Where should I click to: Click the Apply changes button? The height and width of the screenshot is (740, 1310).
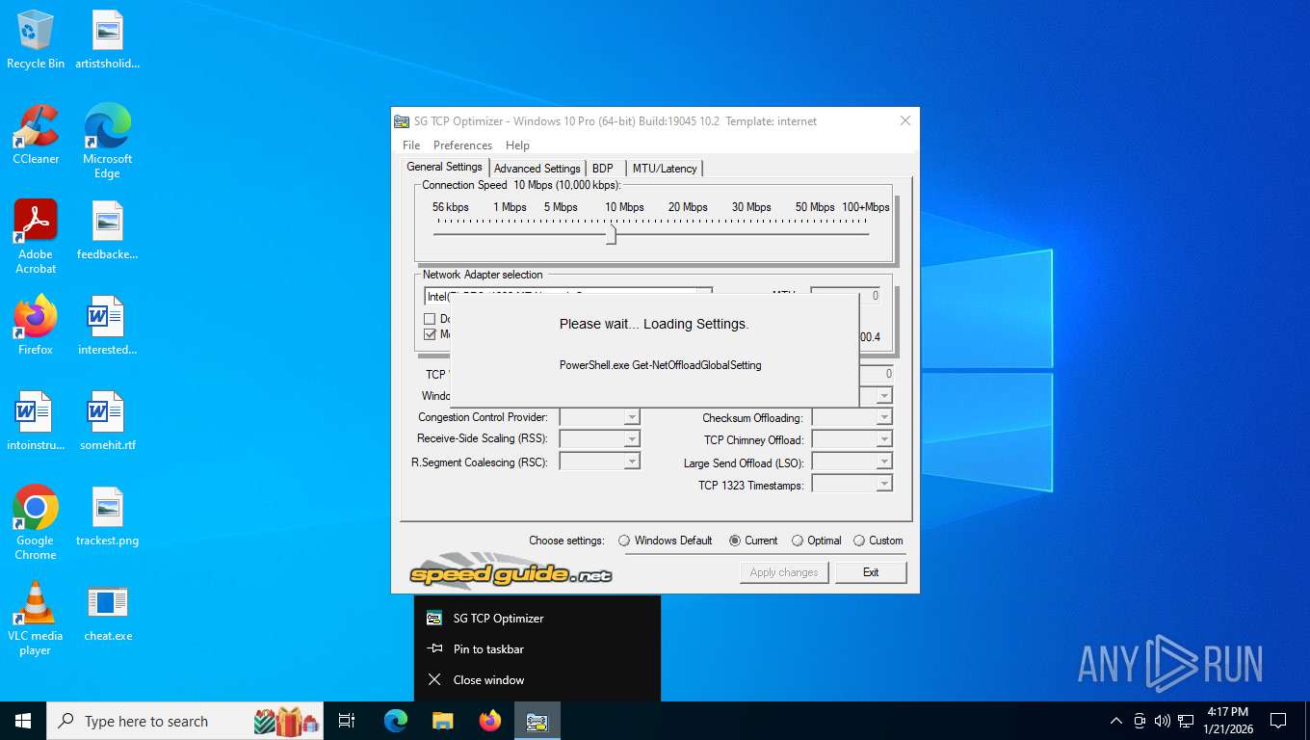point(784,572)
